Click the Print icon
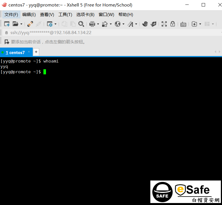222x205 pixels. pos(92,24)
